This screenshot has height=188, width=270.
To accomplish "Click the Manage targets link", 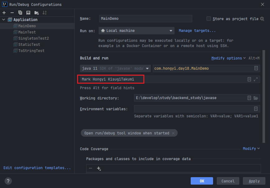I will (x=197, y=31).
